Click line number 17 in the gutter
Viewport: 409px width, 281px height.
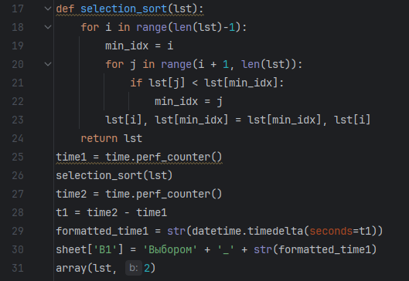[18, 8]
